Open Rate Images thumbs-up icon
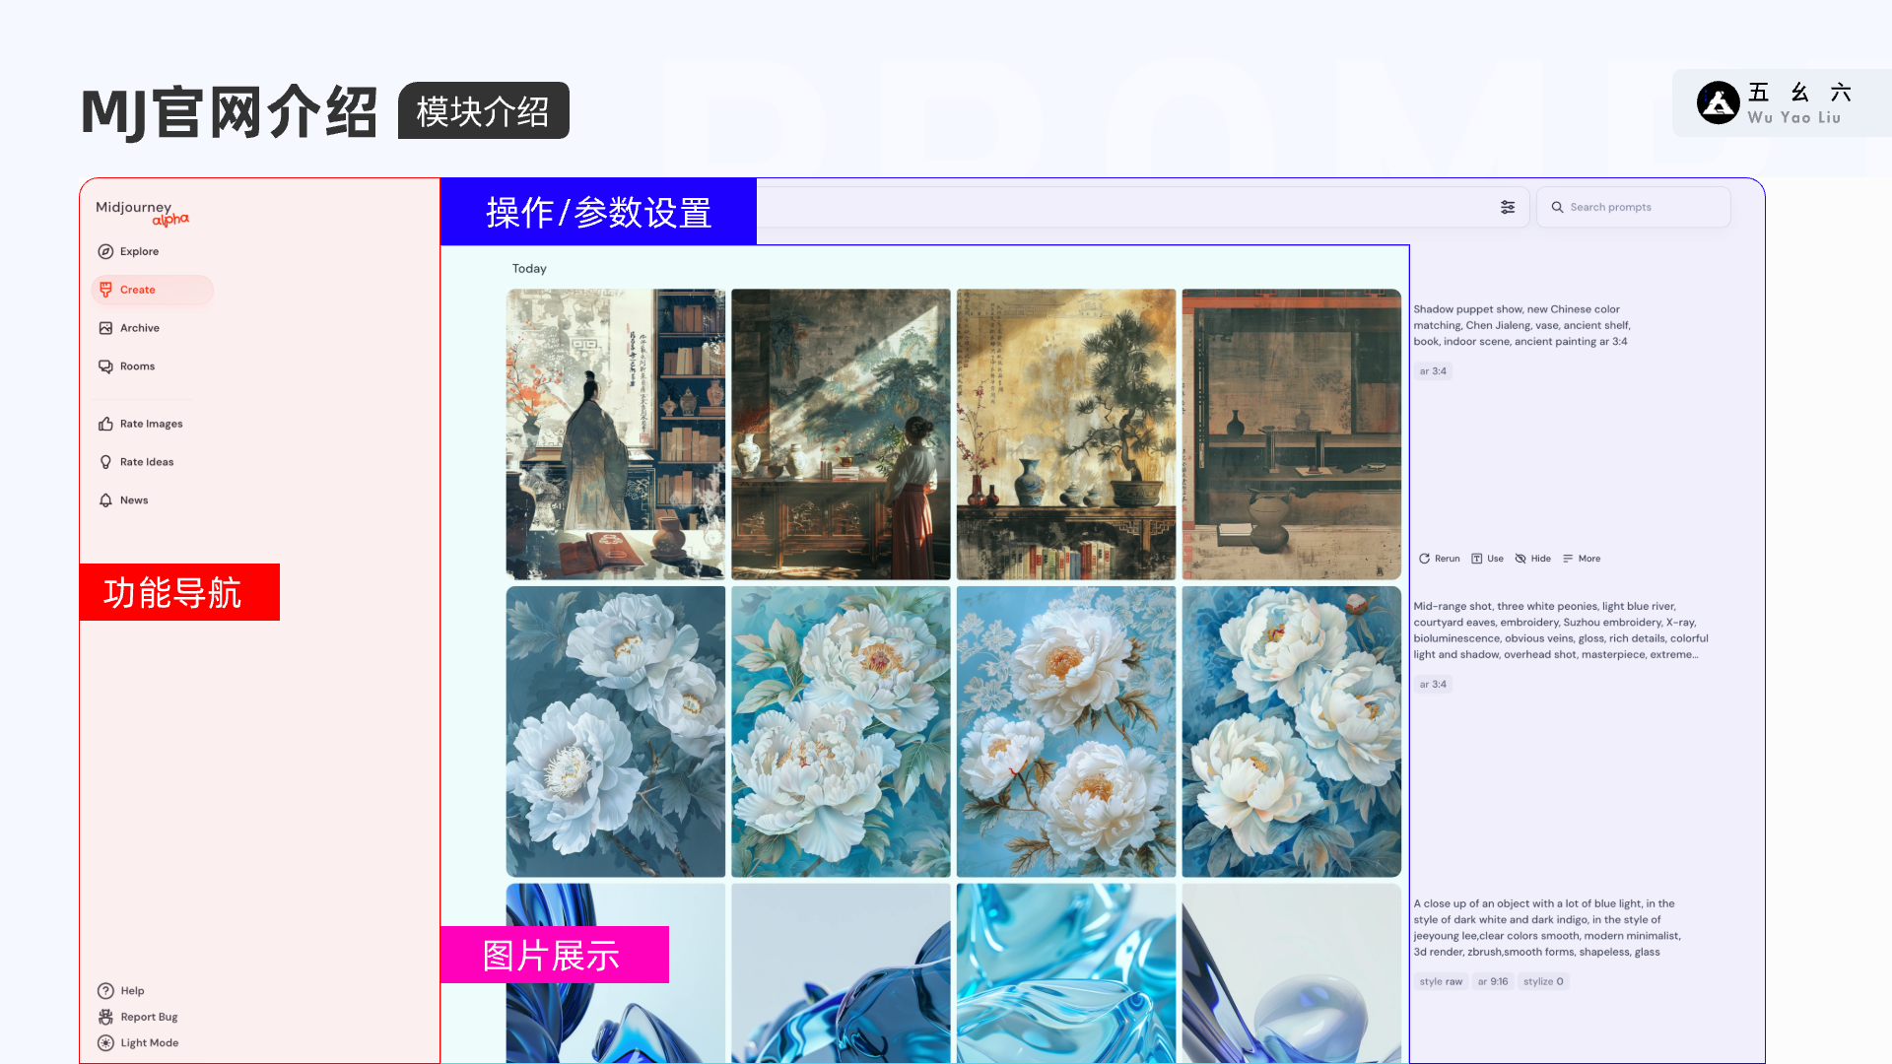The image size is (1892, 1064). click(105, 424)
